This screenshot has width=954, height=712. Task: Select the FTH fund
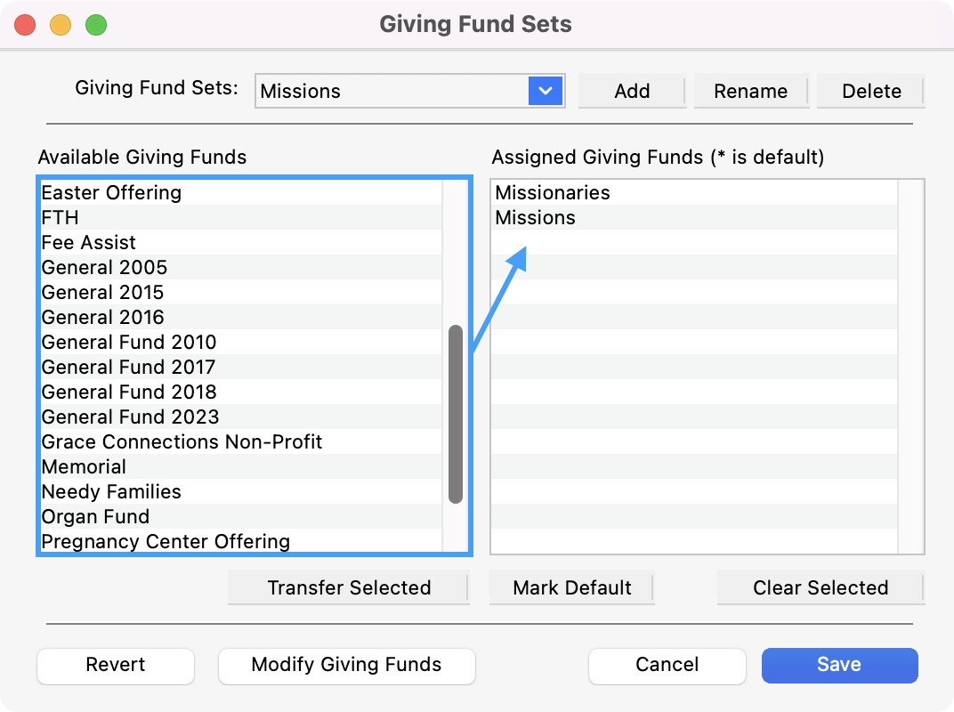61,218
